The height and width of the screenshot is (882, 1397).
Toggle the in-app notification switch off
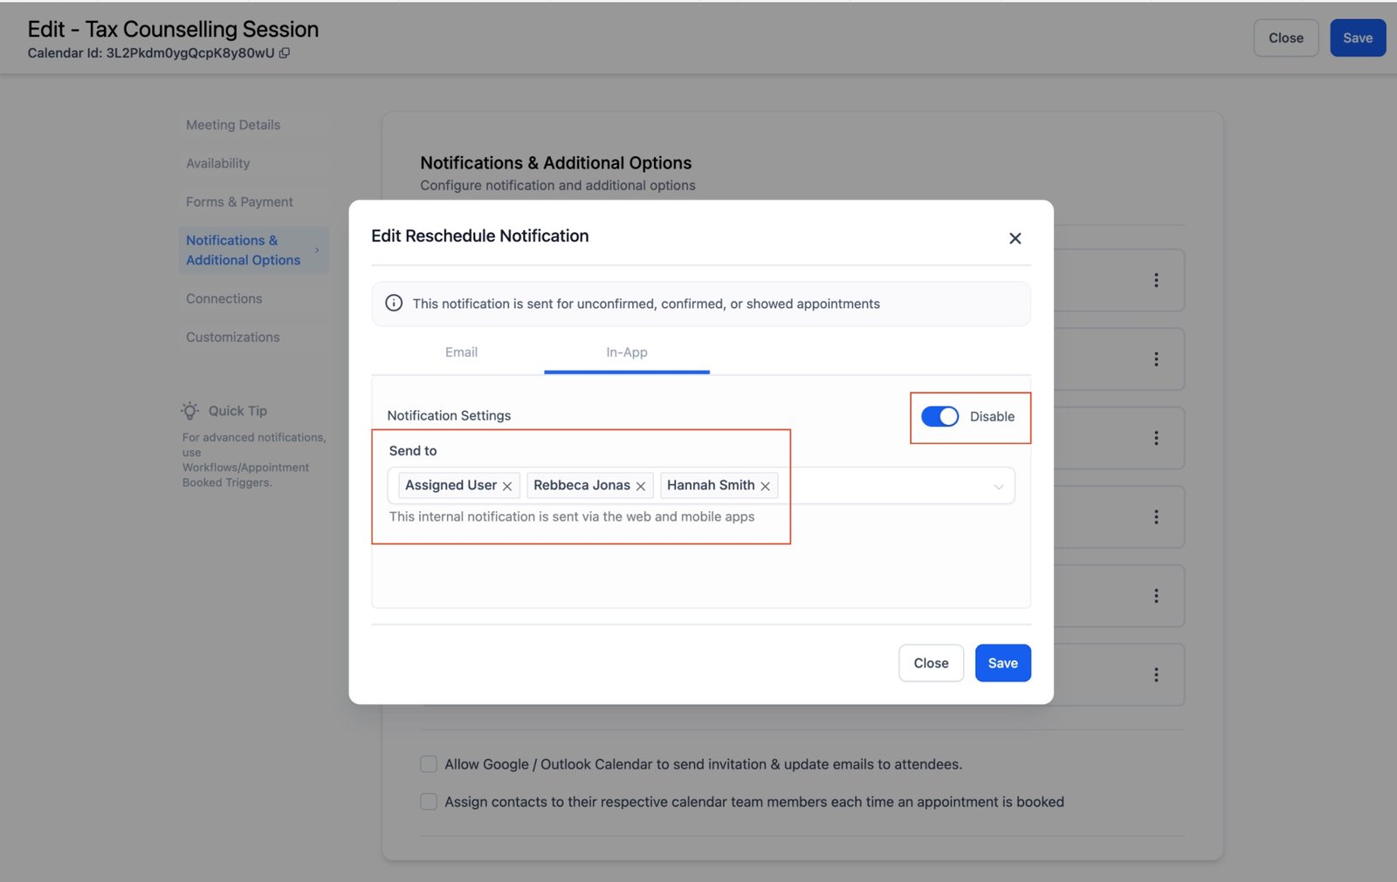939,416
